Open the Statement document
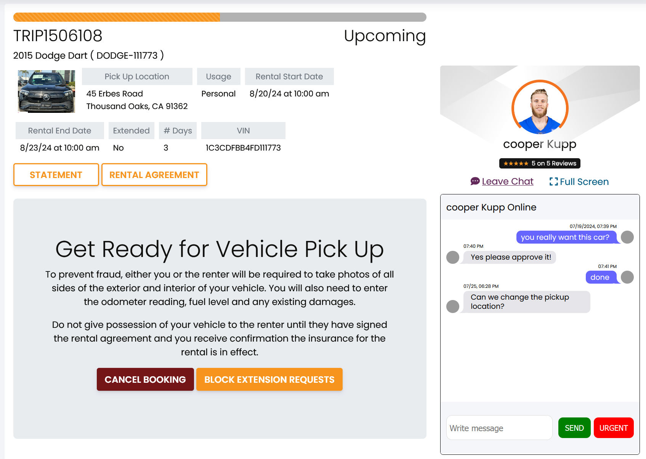The image size is (646, 459). pos(56,175)
